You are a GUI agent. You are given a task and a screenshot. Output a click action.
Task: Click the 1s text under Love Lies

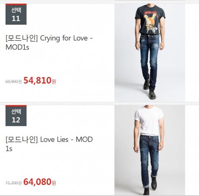coord(9,149)
